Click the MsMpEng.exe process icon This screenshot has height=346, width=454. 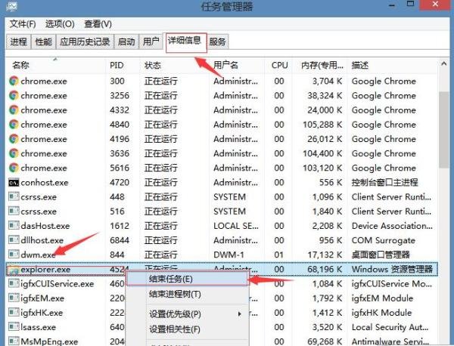click(14, 341)
